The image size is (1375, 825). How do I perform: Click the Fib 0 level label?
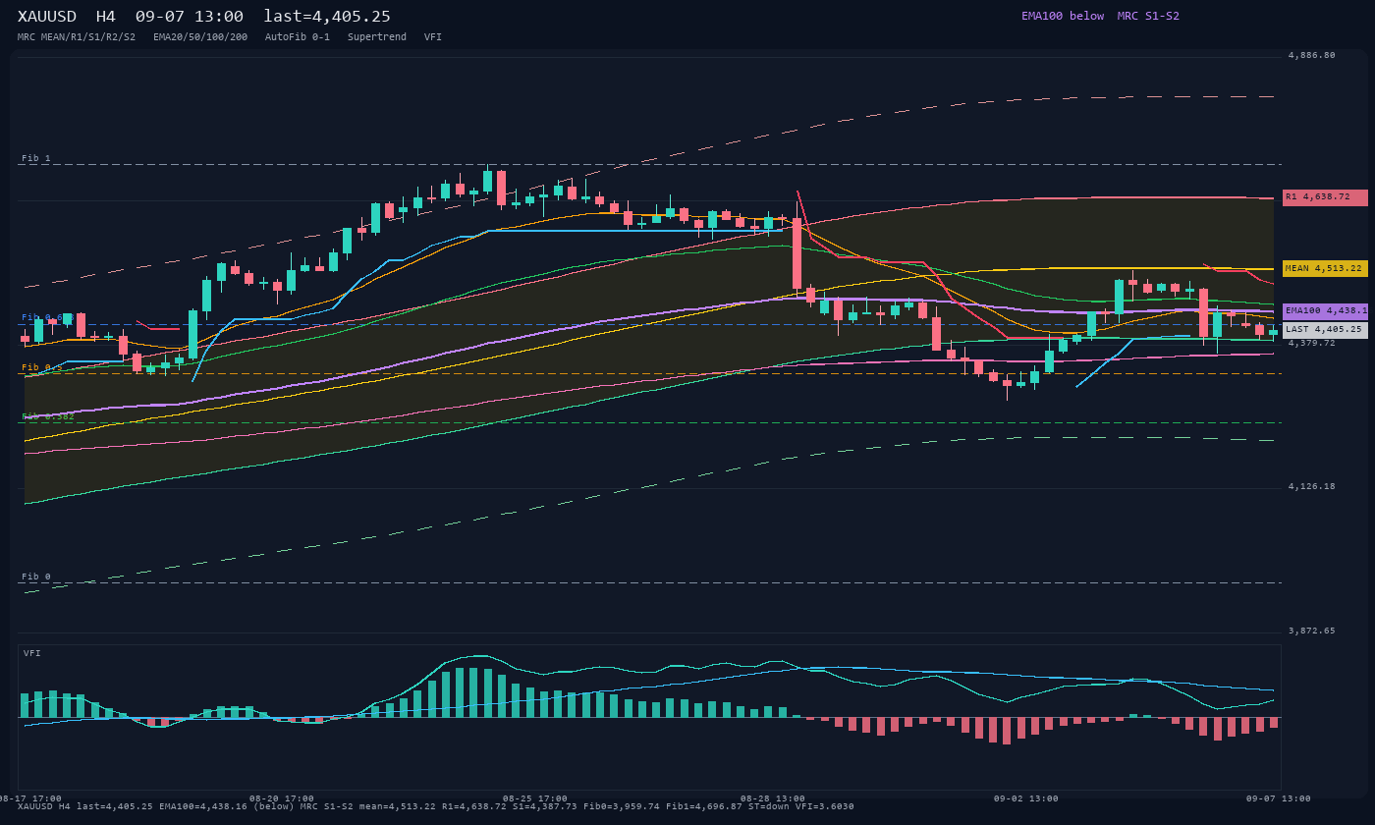[36, 577]
